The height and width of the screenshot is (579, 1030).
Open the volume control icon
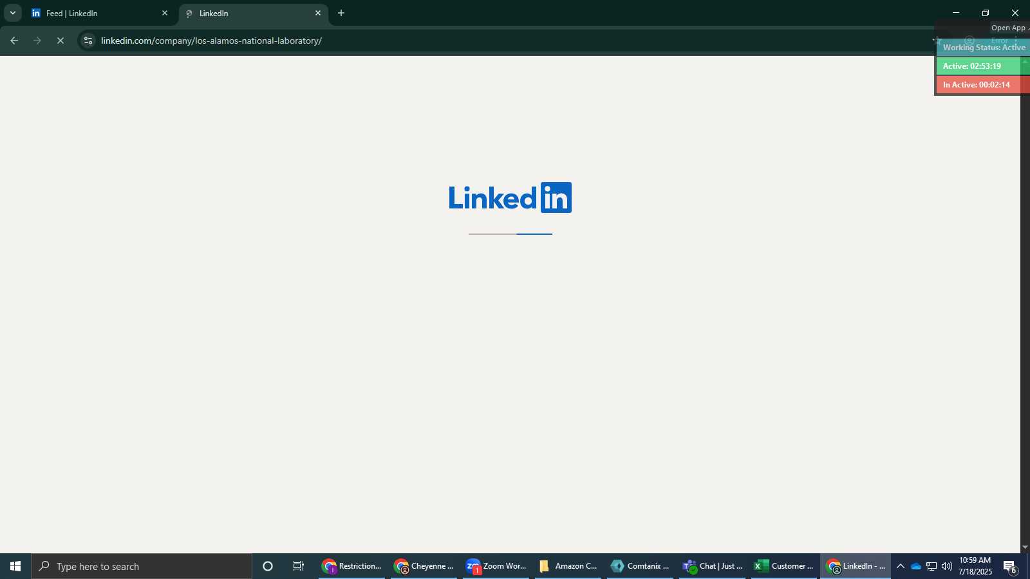[x=947, y=566]
